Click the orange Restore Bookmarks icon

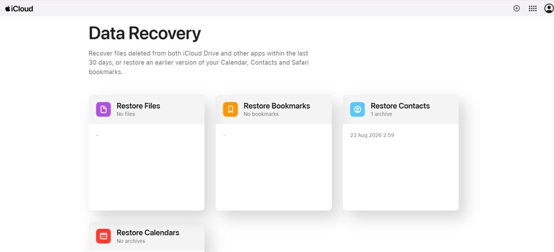pos(231,109)
